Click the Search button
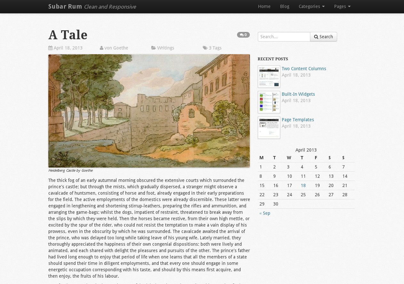The image size is (404, 284). point(323,37)
